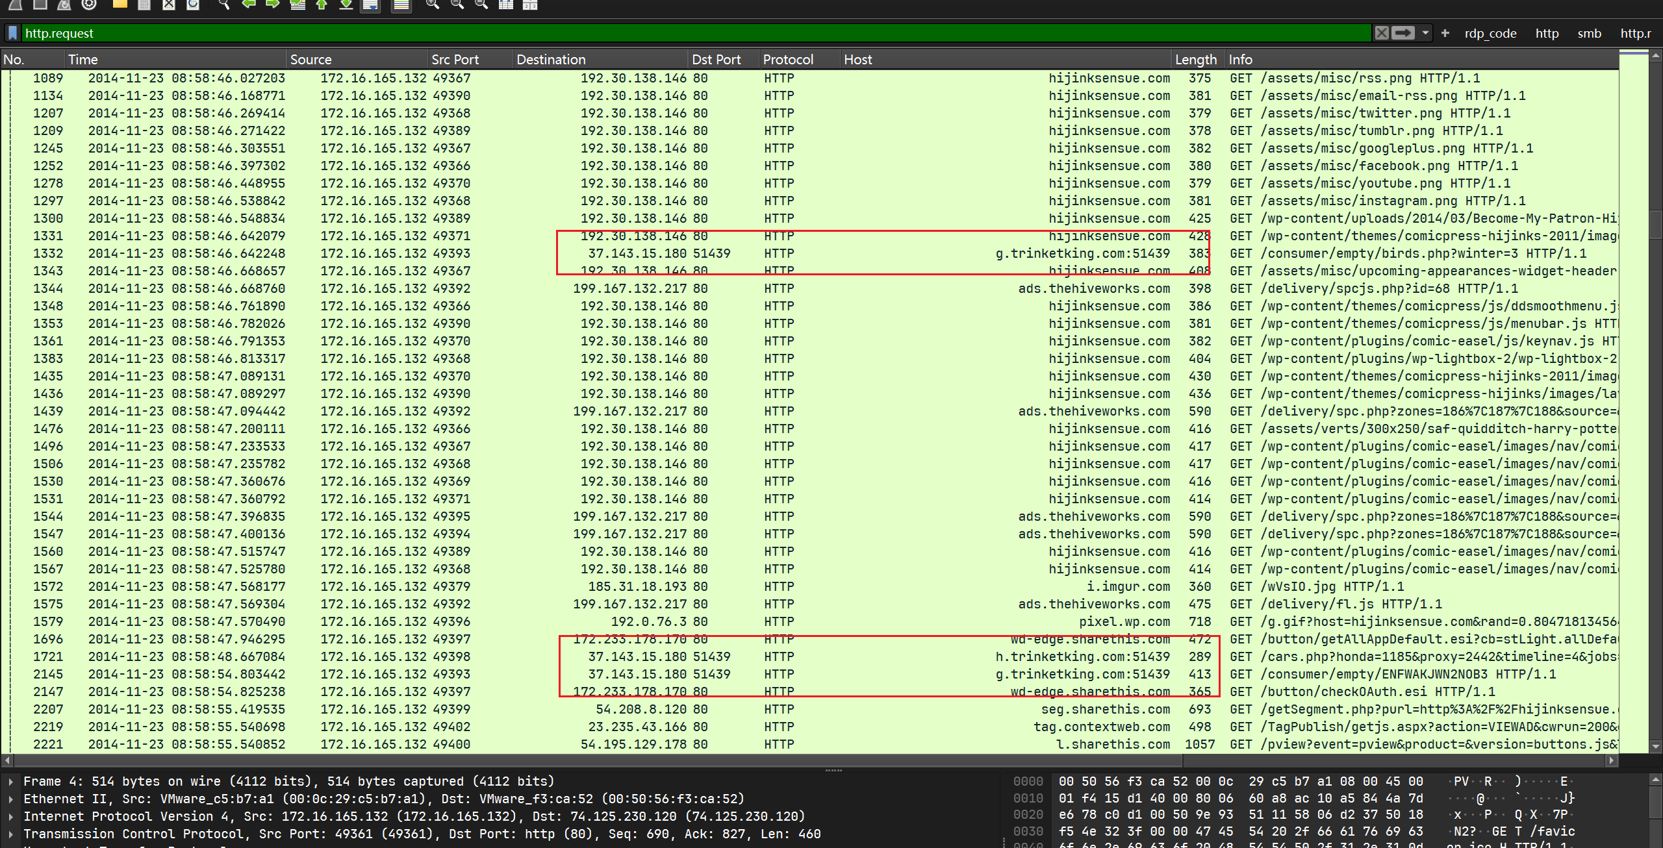Apply the smb filter button
The image size is (1663, 848).
coord(1589,33)
